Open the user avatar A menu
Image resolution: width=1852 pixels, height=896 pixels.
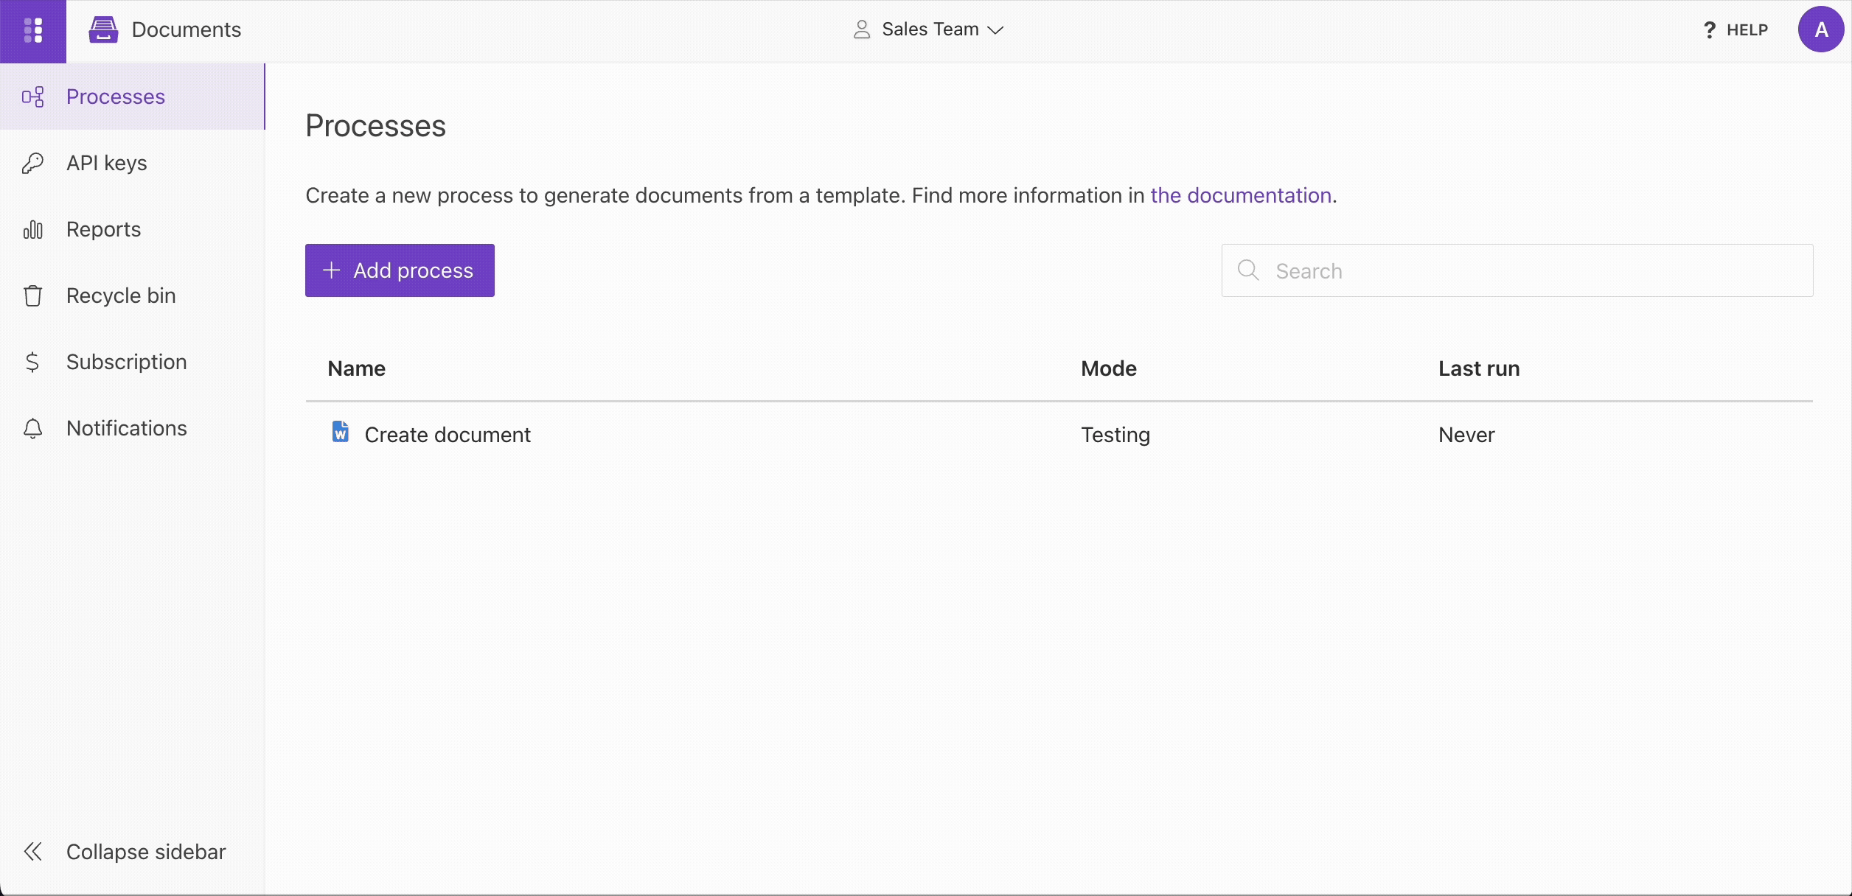[x=1821, y=29]
